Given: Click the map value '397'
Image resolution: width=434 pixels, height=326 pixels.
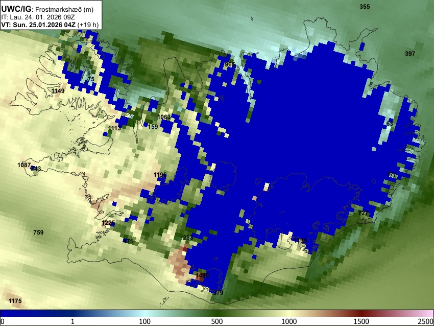Looking at the screenshot, I should 410,54.
